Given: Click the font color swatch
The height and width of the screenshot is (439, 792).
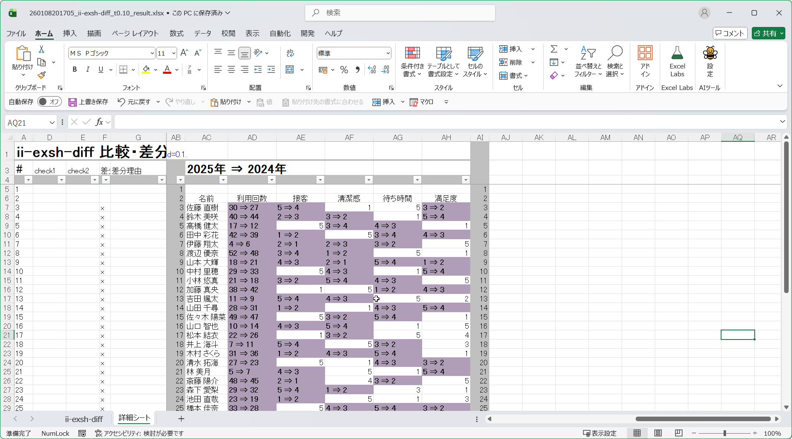Looking at the screenshot, I should coord(167,70).
